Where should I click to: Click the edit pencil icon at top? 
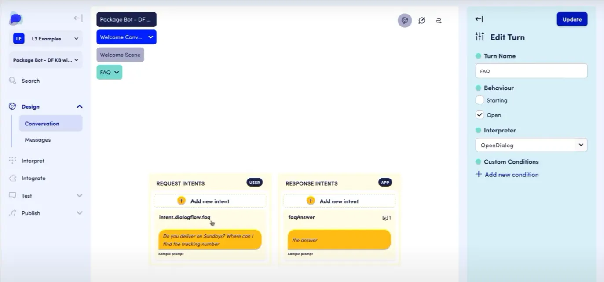coord(421,20)
